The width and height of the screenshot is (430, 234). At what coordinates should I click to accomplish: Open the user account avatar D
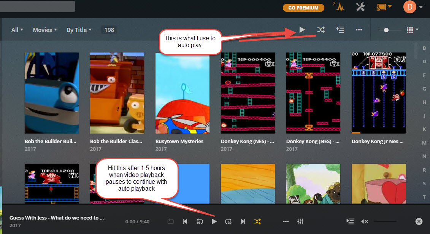(410, 7)
